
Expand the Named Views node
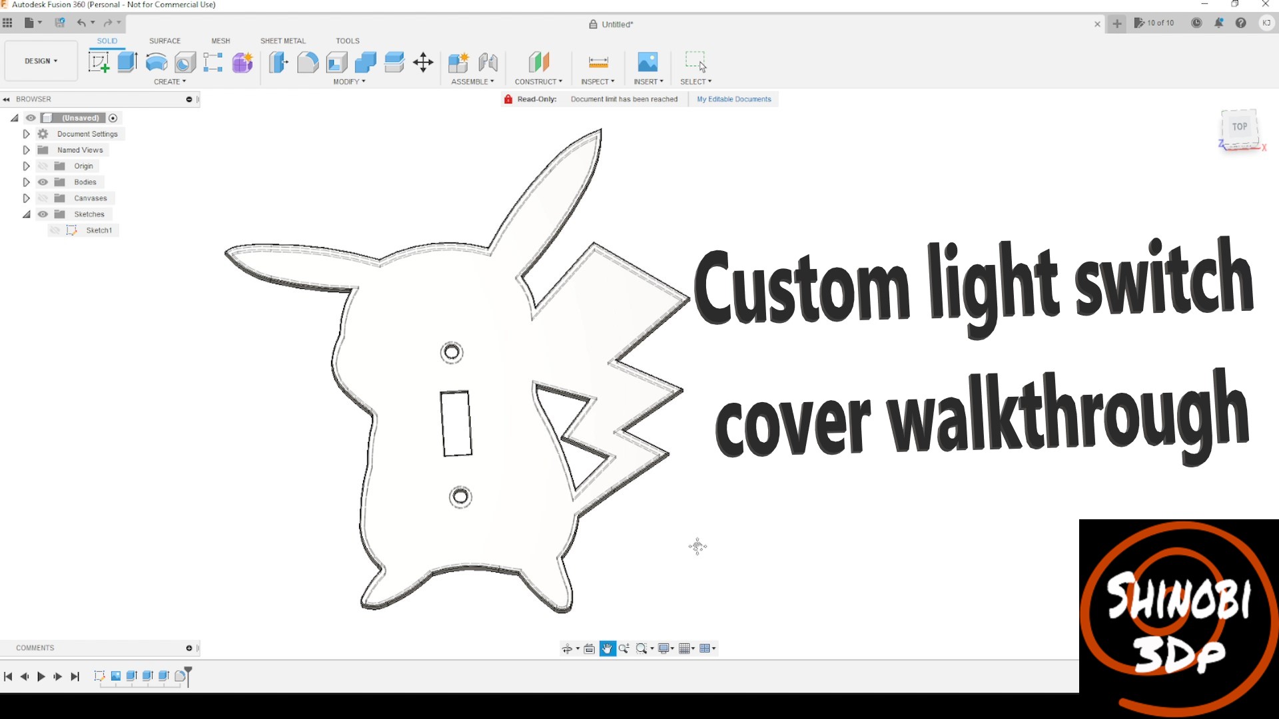26,150
